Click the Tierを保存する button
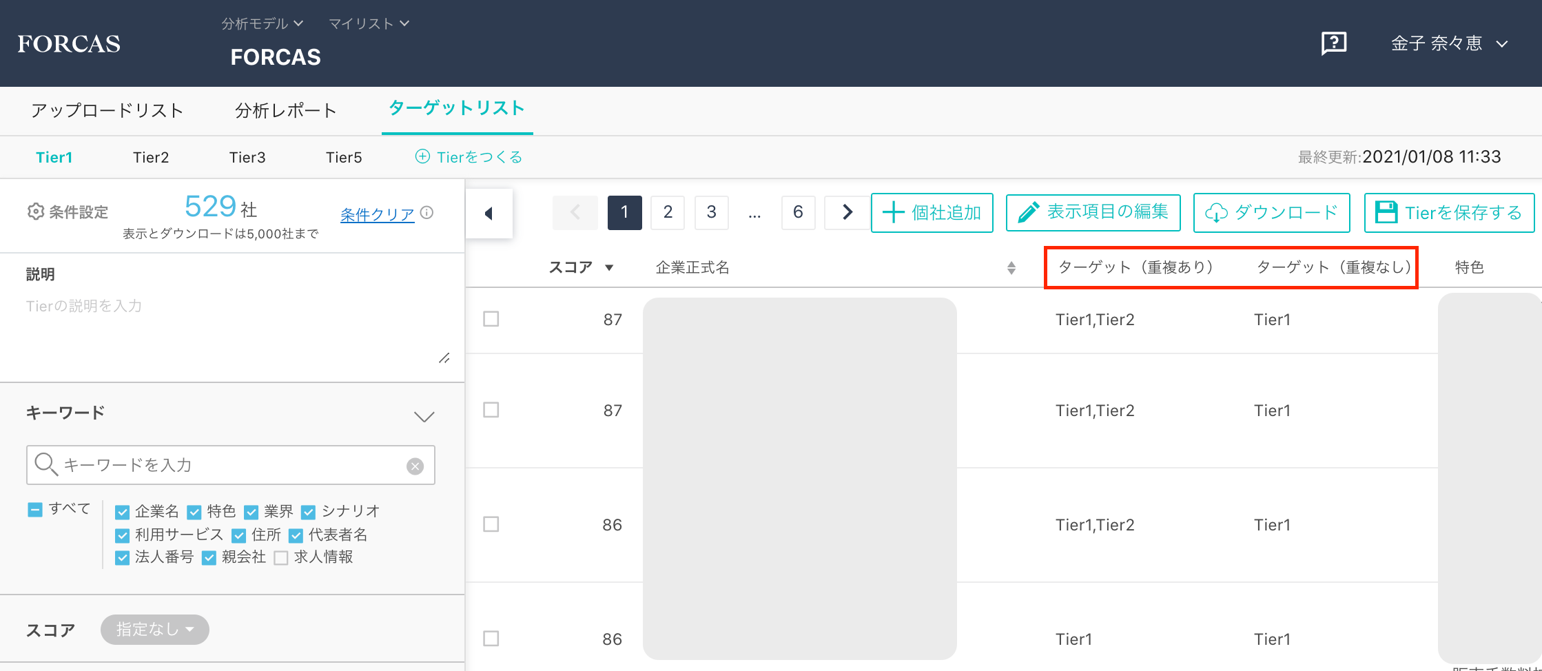Image resolution: width=1542 pixels, height=671 pixels. point(1449,212)
